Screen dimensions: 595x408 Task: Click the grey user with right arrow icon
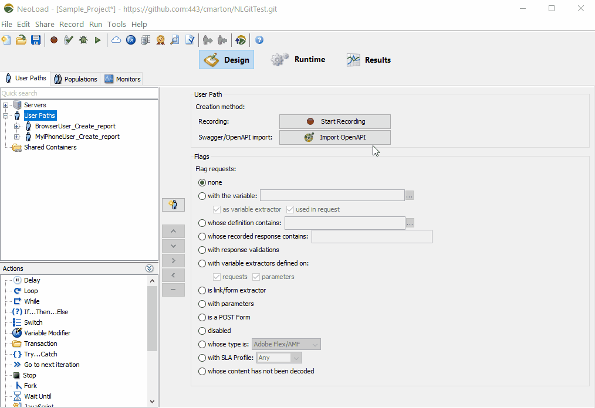coord(208,40)
